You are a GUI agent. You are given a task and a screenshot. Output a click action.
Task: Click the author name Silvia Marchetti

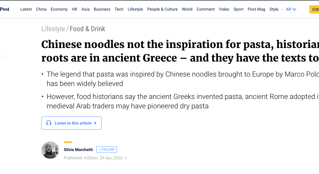click(x=78, y=150)
